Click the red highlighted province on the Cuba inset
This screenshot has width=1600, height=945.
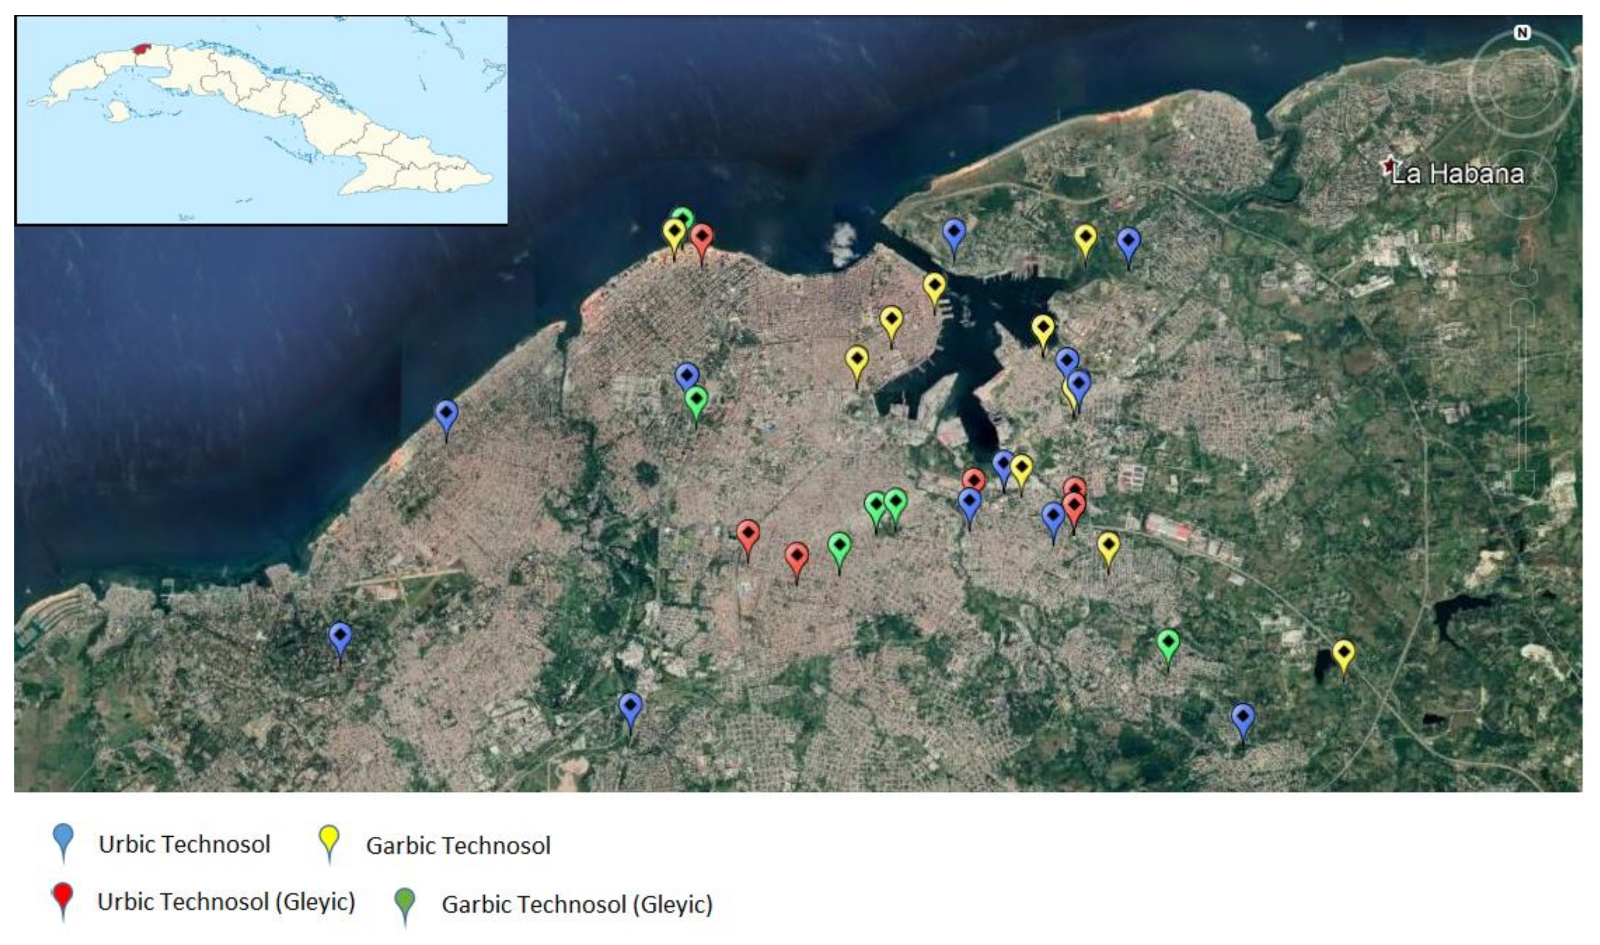pyautogui.click(x=142, y=49)
